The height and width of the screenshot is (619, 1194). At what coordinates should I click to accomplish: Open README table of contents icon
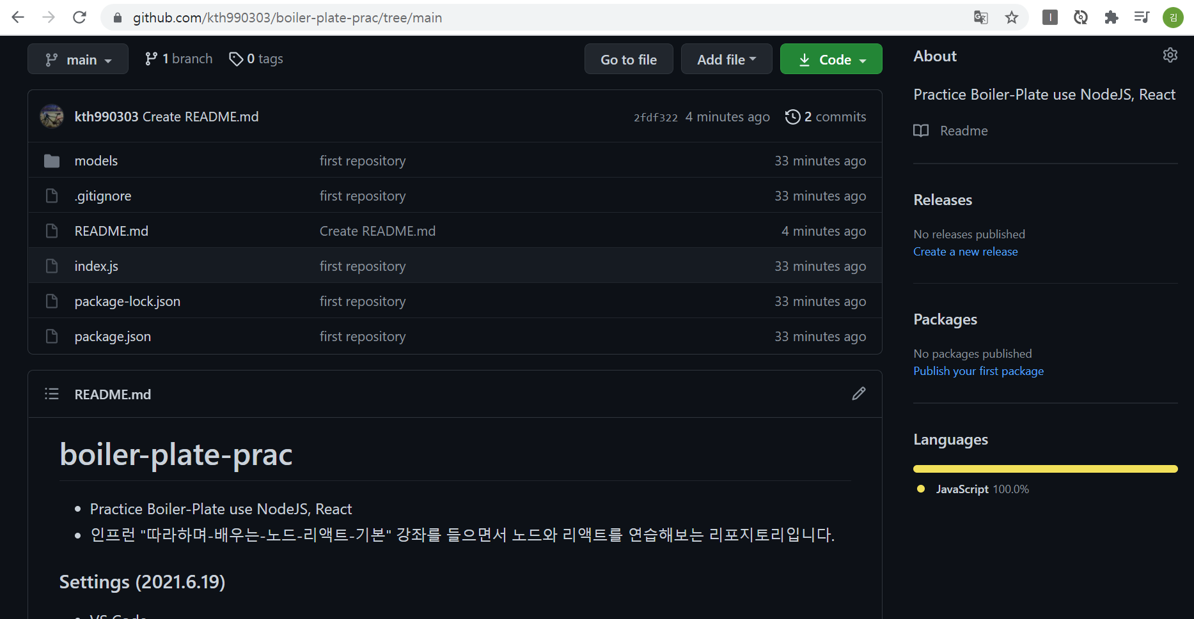click(52, 394)
